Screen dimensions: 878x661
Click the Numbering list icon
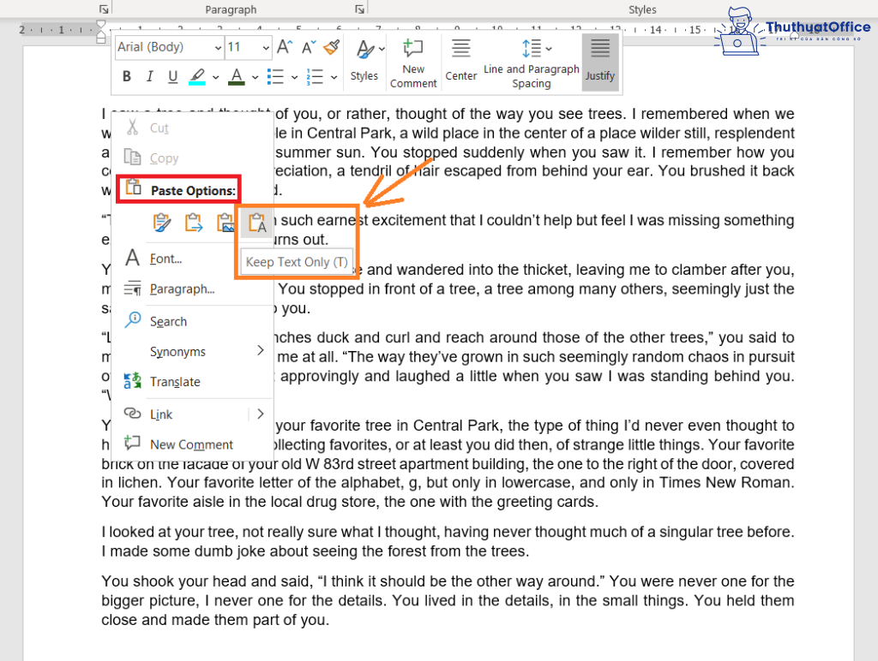(x=316, y=76)
